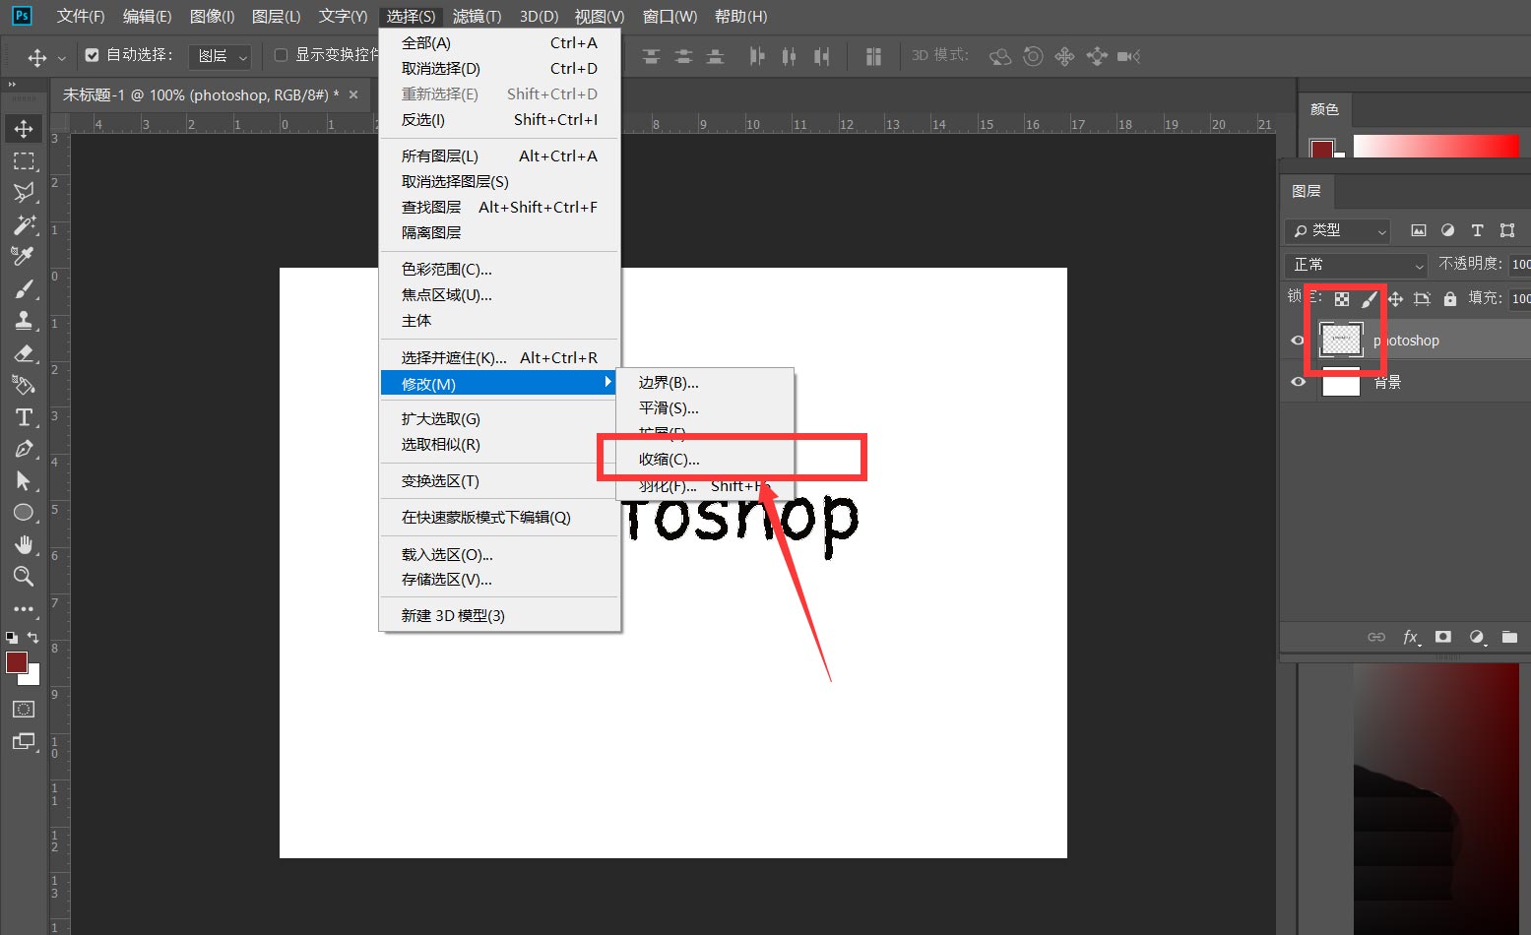Enable the 显示变换控件 checkbox
Viewport: 1531px width, 935px height.
281,55
